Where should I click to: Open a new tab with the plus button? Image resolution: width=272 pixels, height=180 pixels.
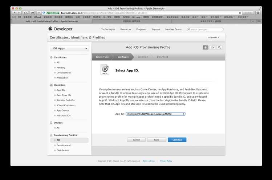253,21
